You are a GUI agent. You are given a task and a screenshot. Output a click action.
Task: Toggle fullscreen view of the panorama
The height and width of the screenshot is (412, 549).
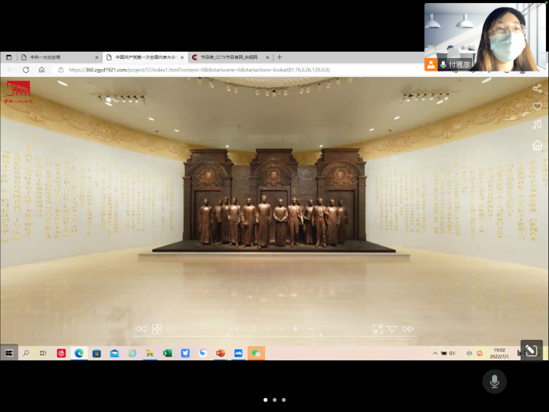point(377,329)
